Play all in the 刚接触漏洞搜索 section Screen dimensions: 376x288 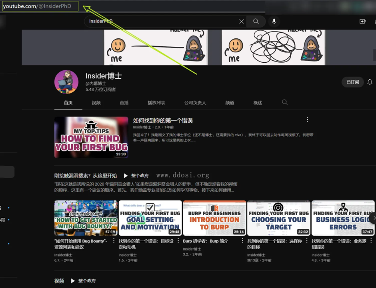coord(136,176)
